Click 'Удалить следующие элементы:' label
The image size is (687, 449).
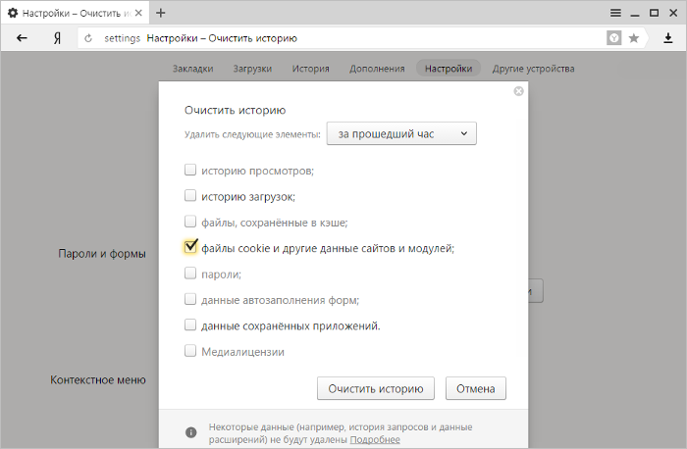pyautogui.click(x=253, y=134)
